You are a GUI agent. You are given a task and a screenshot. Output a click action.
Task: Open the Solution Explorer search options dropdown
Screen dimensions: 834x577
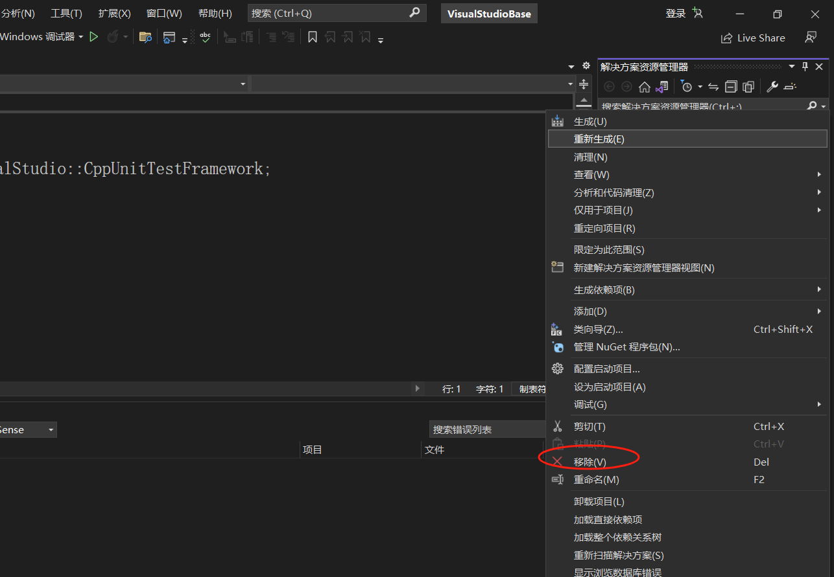click(x=824, y=106)
